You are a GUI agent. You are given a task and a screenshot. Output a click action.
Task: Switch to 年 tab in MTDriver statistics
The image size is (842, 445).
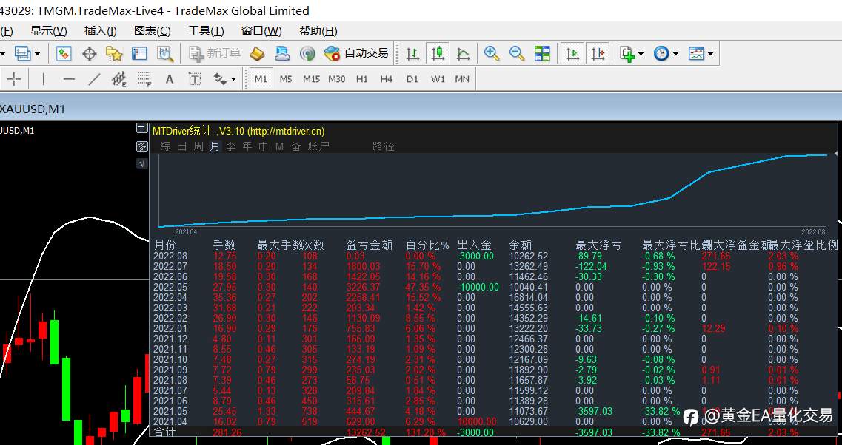pyautogui.click(x=247, y=146)
